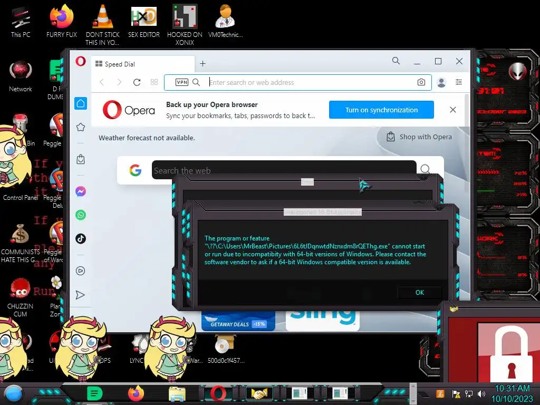Select the handshake taskbar item
The image size is (540, 405).
[x=259, y=393]
